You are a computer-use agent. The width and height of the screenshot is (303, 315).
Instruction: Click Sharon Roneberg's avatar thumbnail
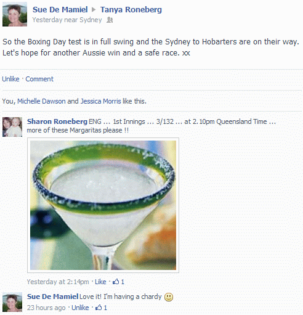[12, 127]
